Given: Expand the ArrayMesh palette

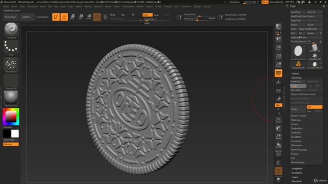Looking at the screenshot, I should tap(297, 169).
